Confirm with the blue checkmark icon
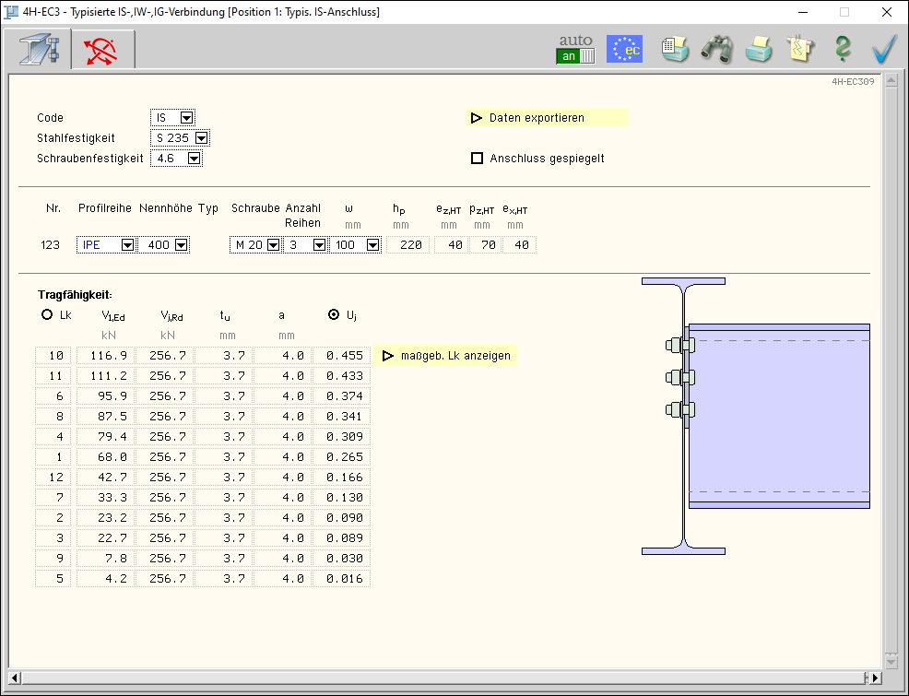This screenshot has height=696, width=909. [x=884, y=49]
